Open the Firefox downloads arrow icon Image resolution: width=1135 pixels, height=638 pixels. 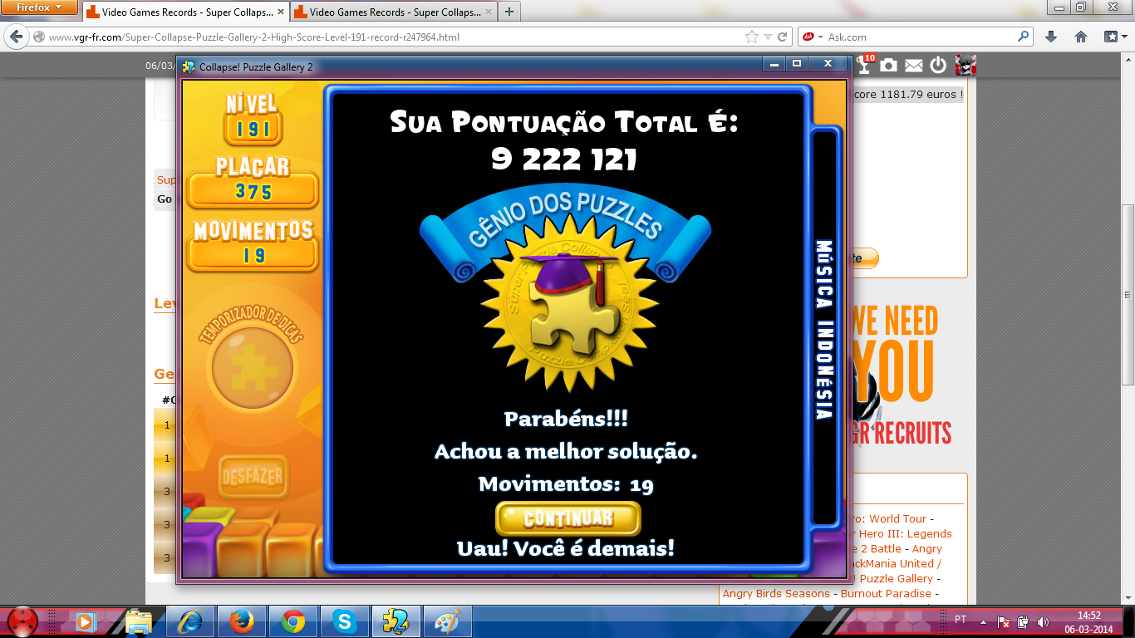click(x=1051, y=37)
